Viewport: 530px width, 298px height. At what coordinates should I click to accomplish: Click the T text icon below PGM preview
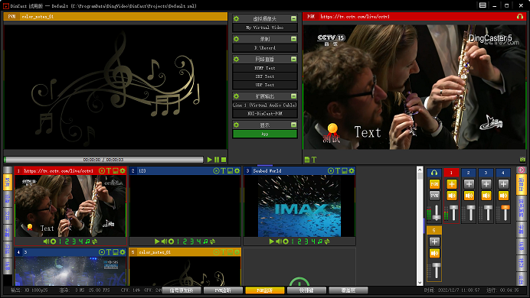click(314, 160)
